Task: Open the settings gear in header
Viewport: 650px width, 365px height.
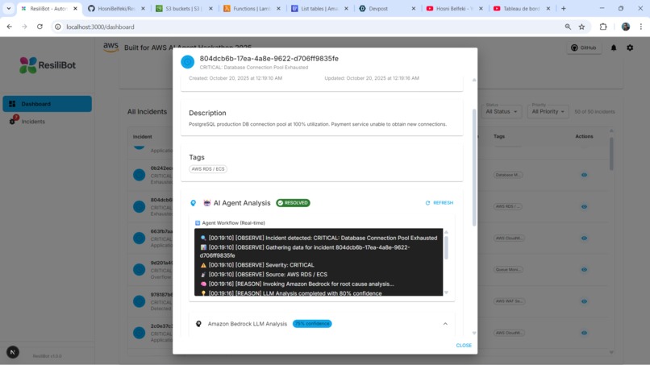Action: tap(630, 48)
